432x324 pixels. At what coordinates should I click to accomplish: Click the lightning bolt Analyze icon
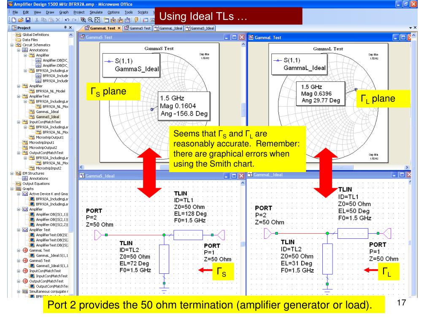[x=136, y=20]
